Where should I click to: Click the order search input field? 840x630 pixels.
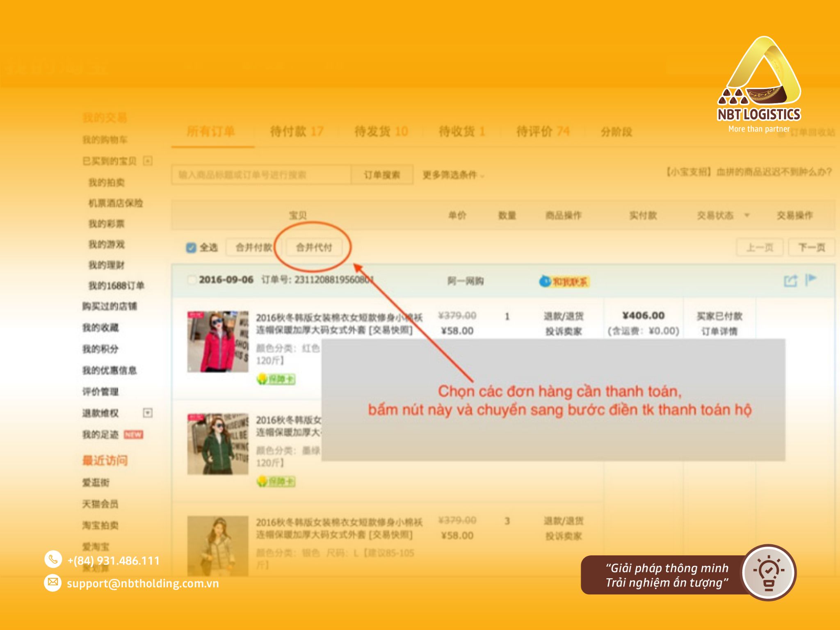[x=261, y=175]
